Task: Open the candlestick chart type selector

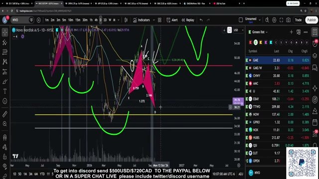Action: click(x=126, y=20)
